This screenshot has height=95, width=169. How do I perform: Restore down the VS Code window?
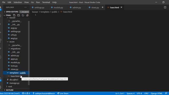(163, 2)
